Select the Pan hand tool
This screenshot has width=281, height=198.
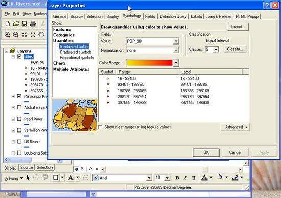[x=41, y=35]
